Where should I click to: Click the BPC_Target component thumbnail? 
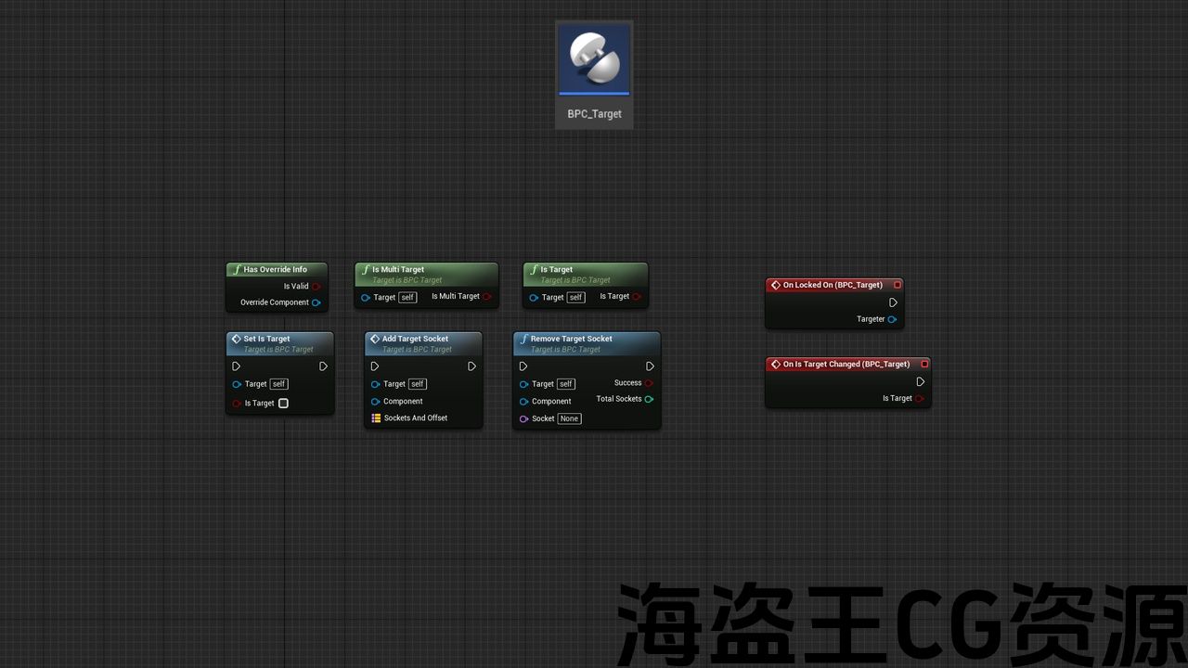pyautogui.click(x=594, y=58)
